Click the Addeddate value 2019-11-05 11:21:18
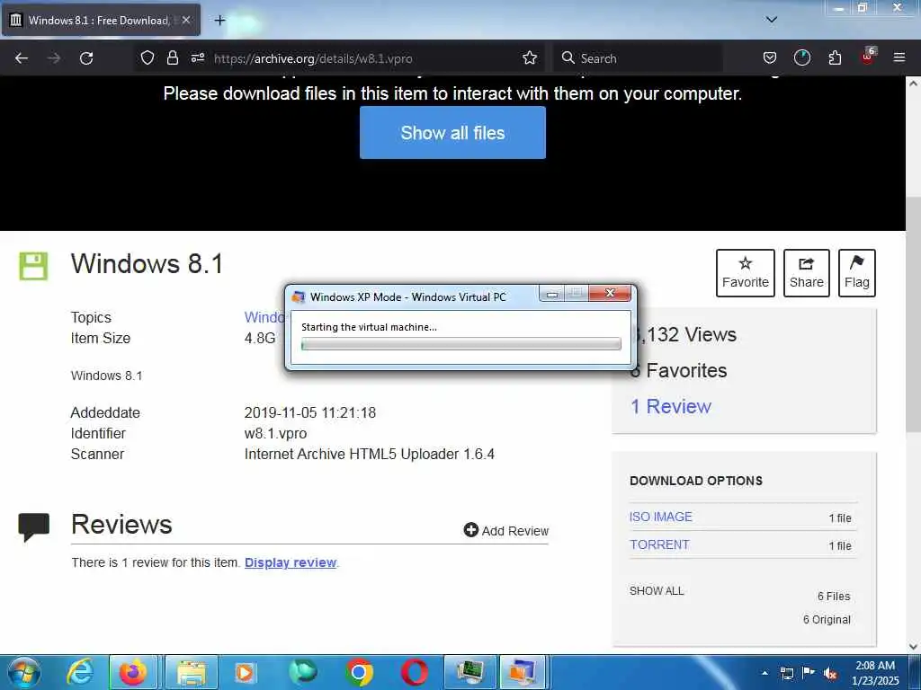921x690 pixels. (310, 412)
